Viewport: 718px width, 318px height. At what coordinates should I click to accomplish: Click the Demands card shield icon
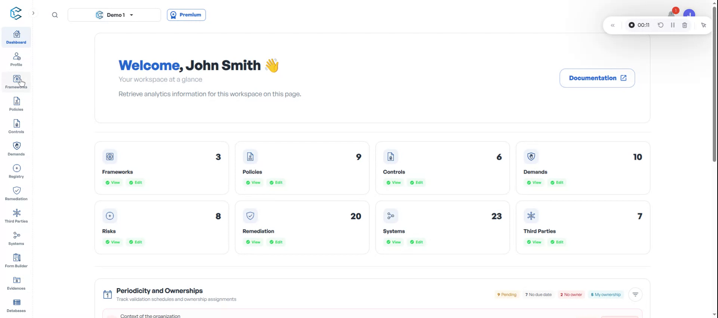[531, 157]
